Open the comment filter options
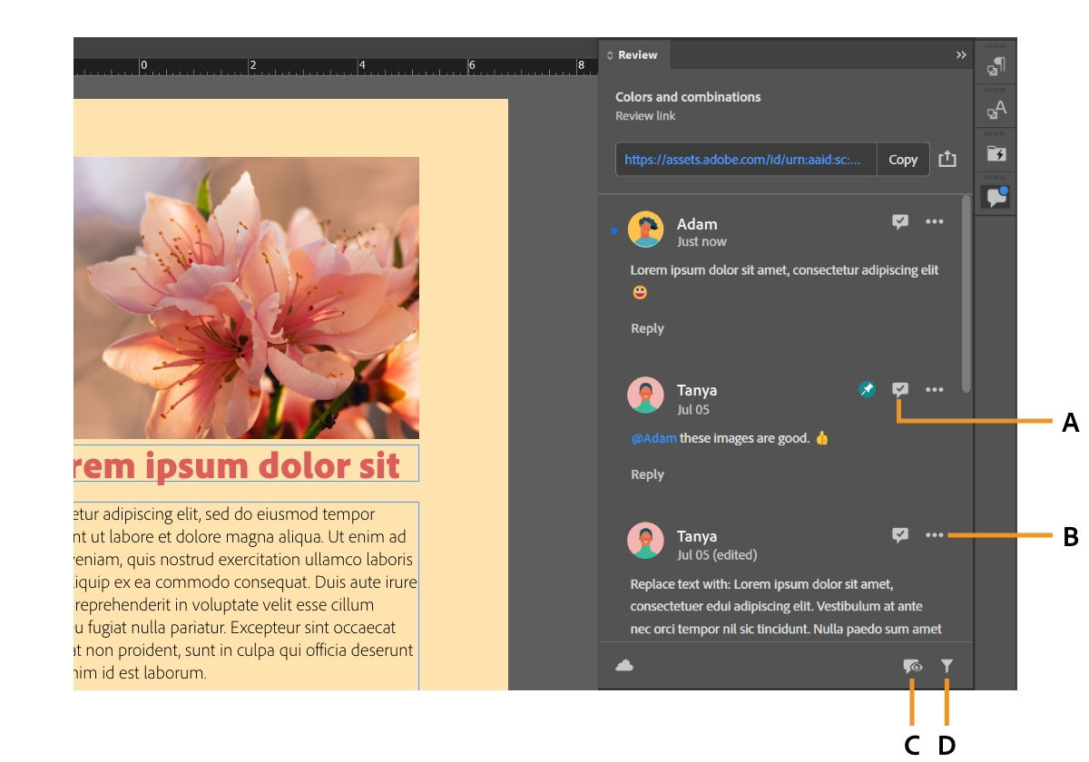Image resolution: width=1089 pixels, height=762 pixels. (947, 665)
